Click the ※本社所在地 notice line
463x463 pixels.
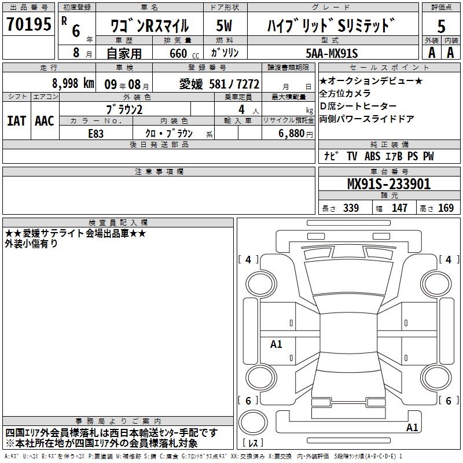(102, 443)
